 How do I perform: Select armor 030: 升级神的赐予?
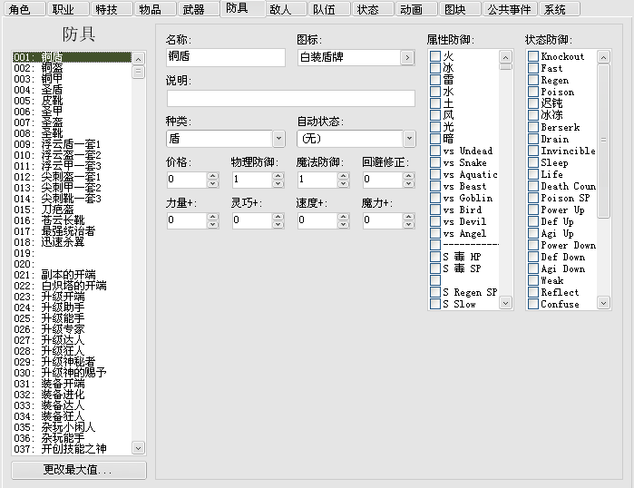point(72,373)
